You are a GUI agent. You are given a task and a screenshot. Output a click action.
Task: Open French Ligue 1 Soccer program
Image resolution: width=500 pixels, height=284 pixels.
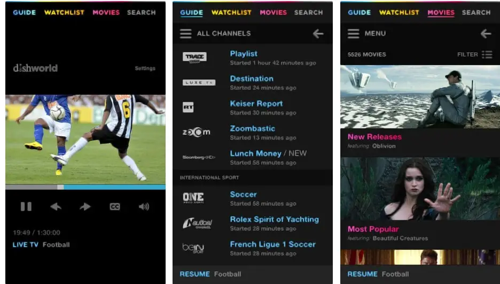click(272, 244)
